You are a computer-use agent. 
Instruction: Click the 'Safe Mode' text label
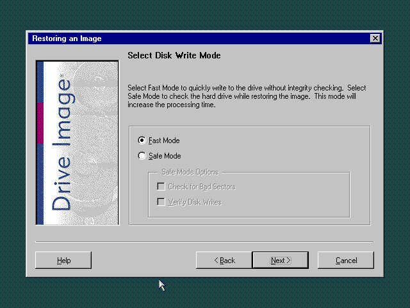coord(165,156)
